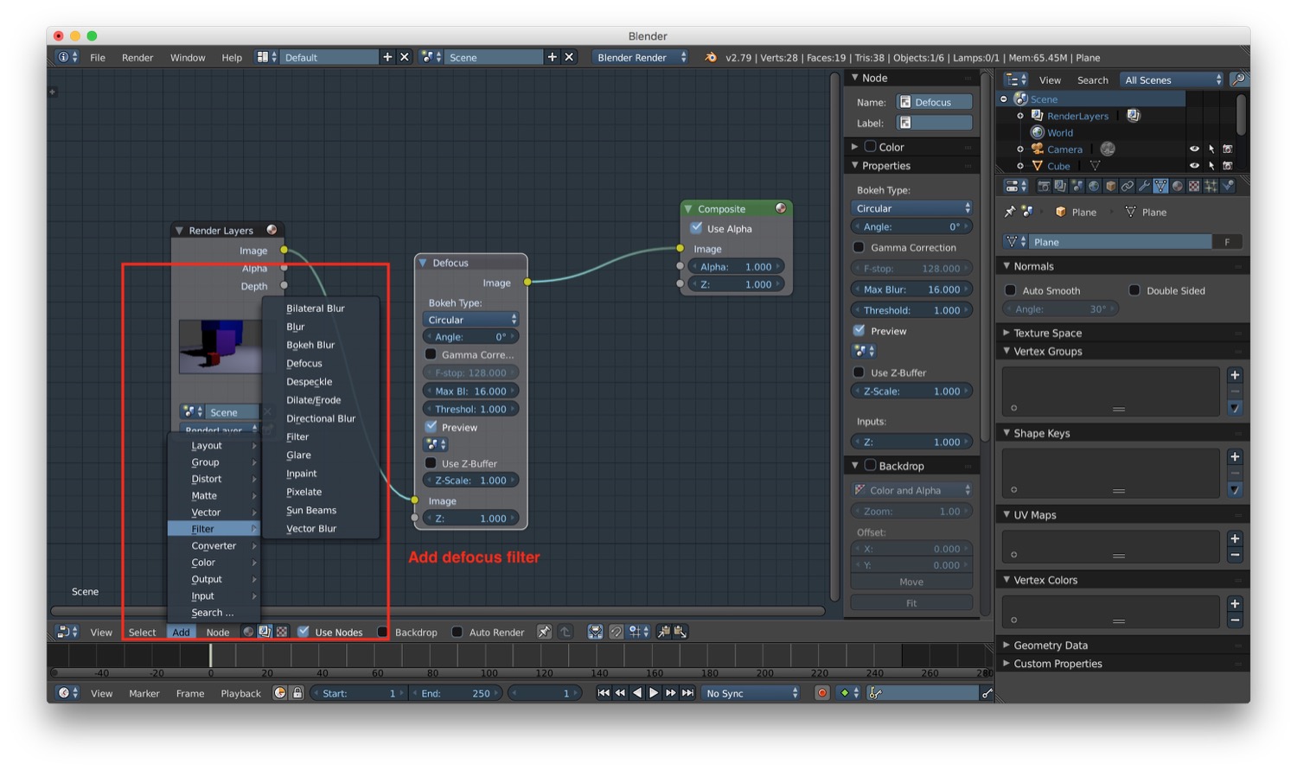Expand the Color panel in node sidebar
Viewport: 1297px width, 770px height.
point(854,147)
